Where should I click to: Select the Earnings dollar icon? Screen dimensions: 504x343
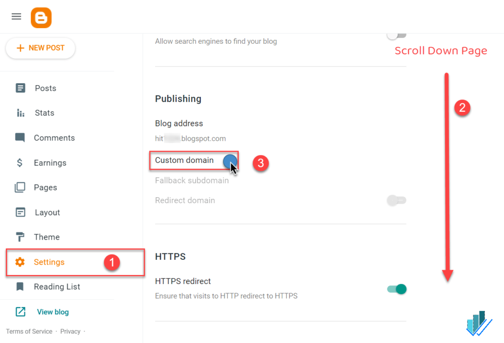tap(20, 162)
